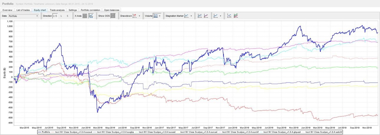The height and width of the screenshot is (135, 380).
Task: Select the S (short only) direction
Action: click(x=67, y=16)
